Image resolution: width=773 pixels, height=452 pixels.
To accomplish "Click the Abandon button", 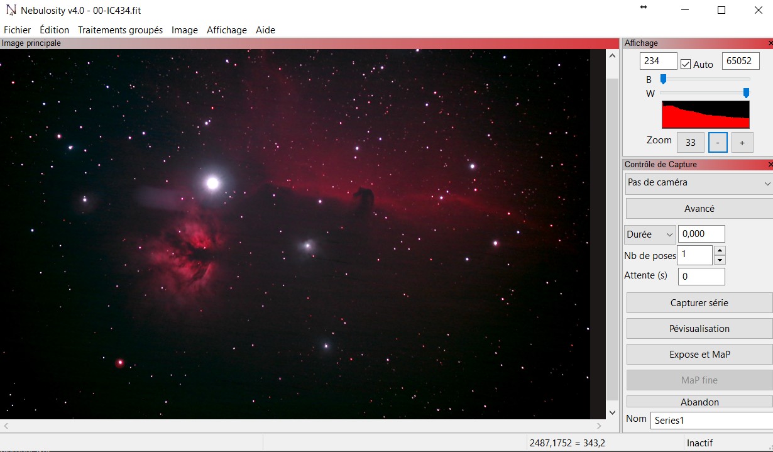I will click(x=699, y=402).
